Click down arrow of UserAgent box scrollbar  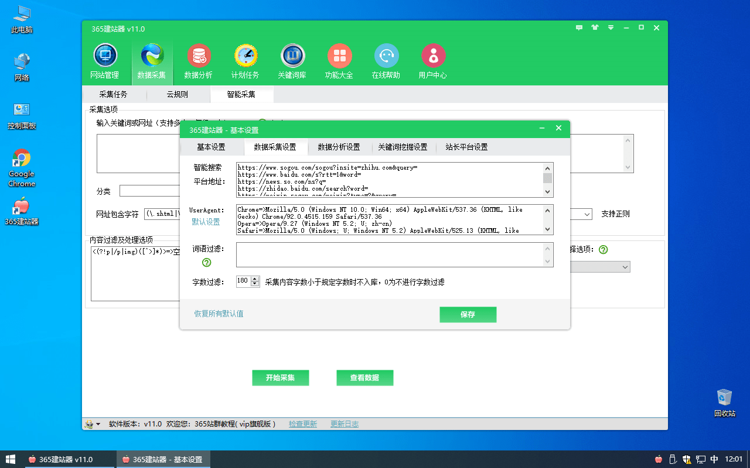[548, 229]
